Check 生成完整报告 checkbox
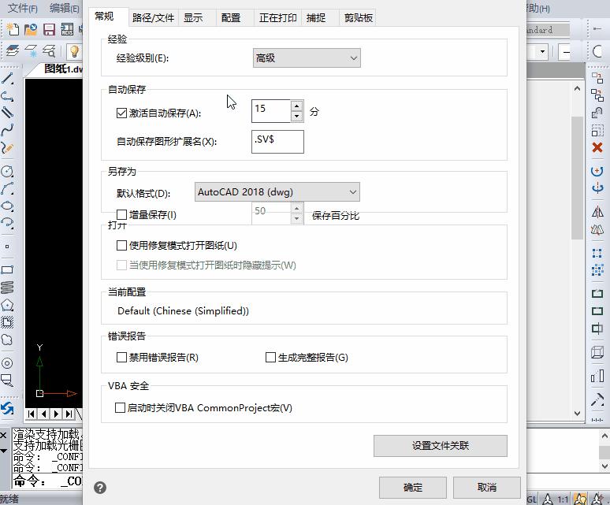This screenshot has height=505, width=610. click(270, 357)
